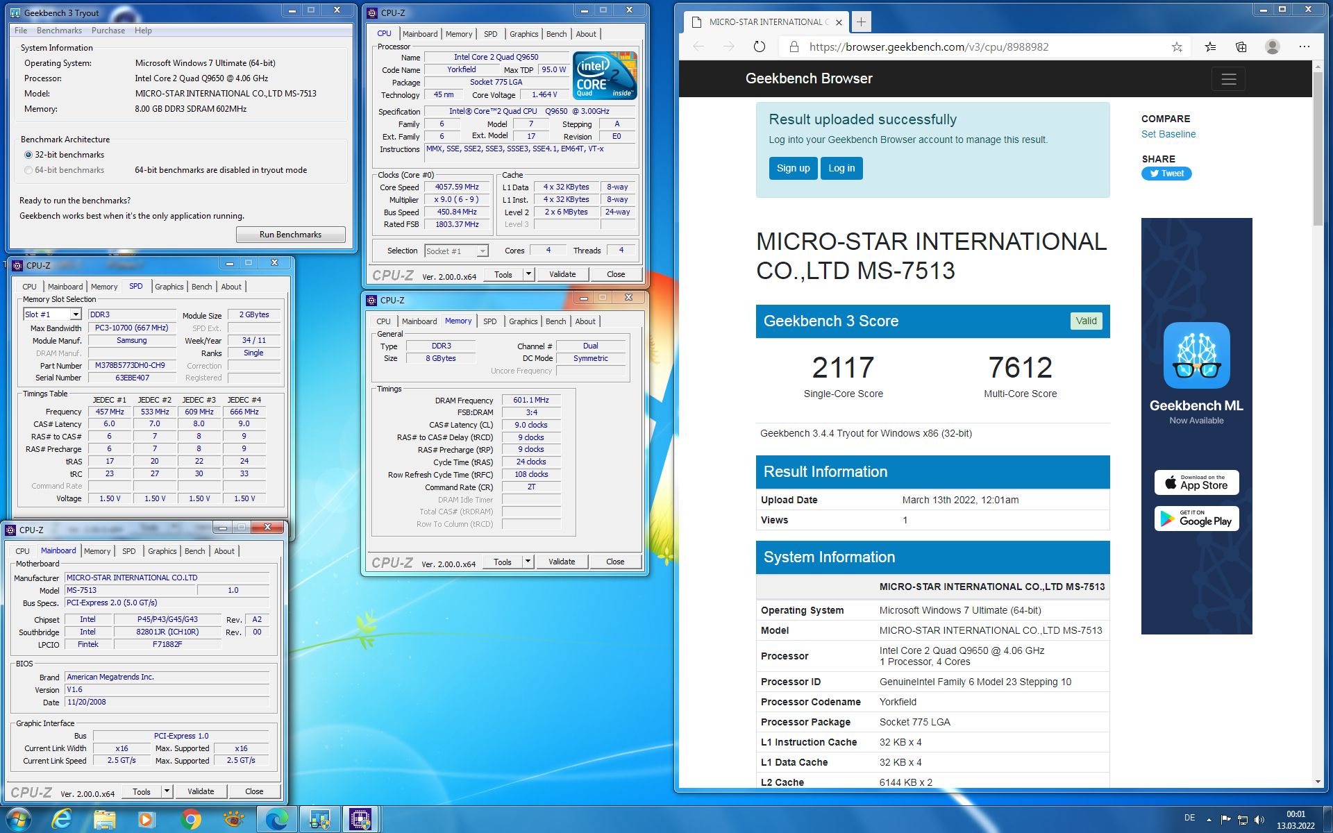Open Tools dropdown arrow in CPU-Z Mainboard window
1333x833 pixels.
167,791
